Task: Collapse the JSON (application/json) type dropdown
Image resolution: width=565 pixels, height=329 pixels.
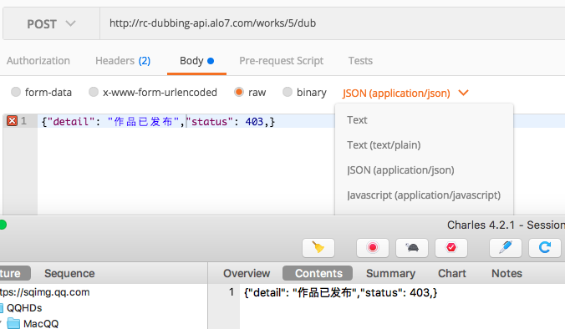Action: pyautogui.click(x=405, y=94)
